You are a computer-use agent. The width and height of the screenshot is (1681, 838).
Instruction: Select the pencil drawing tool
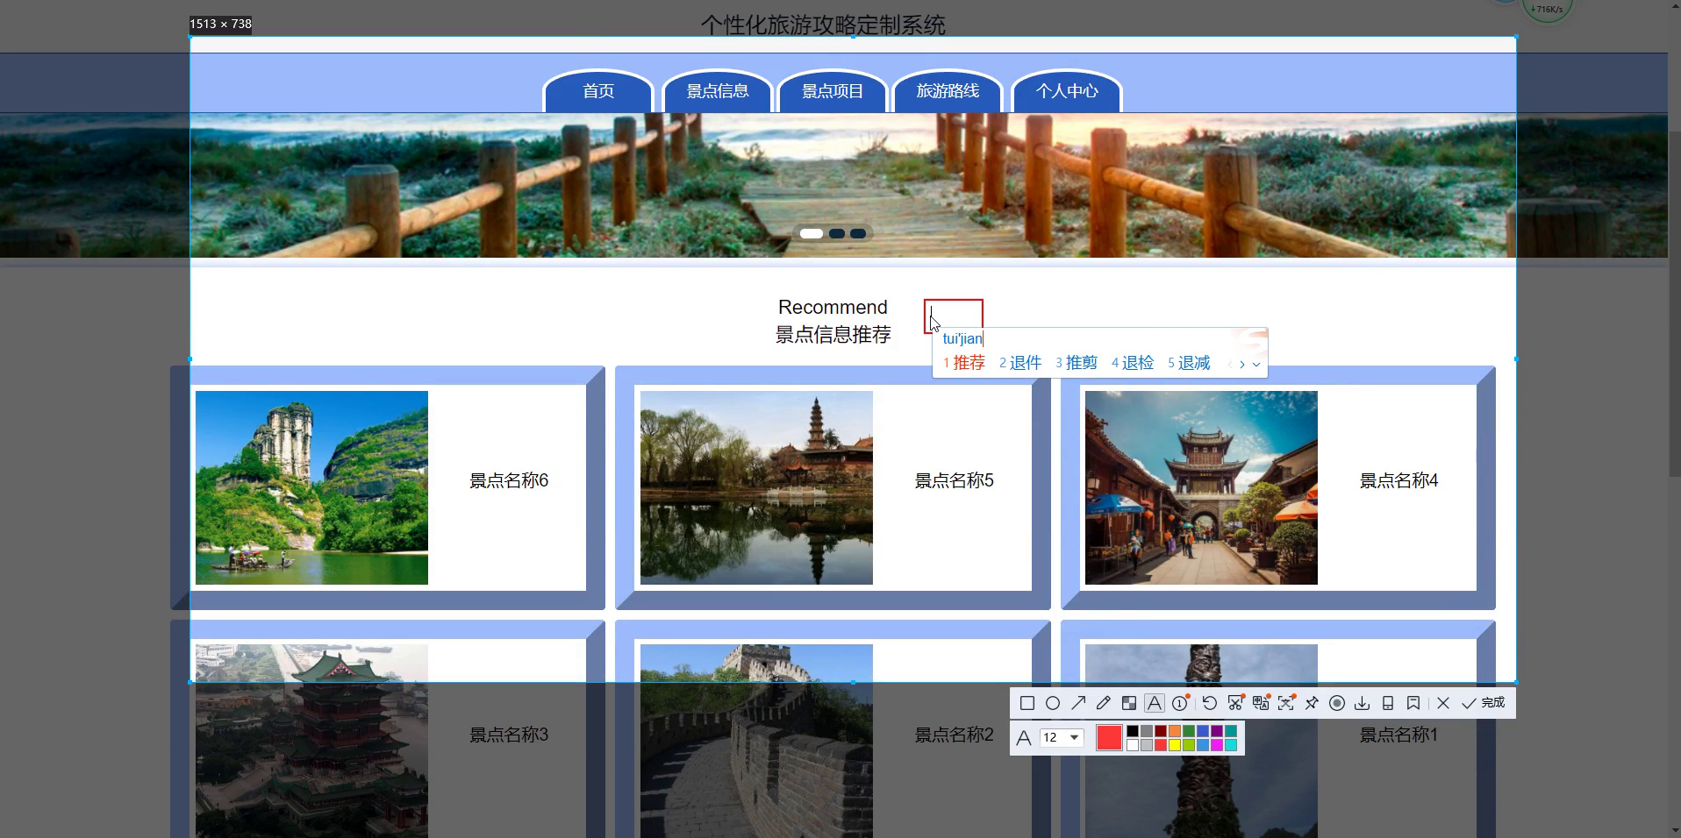pyautogui.click(x=1104, y=703)
